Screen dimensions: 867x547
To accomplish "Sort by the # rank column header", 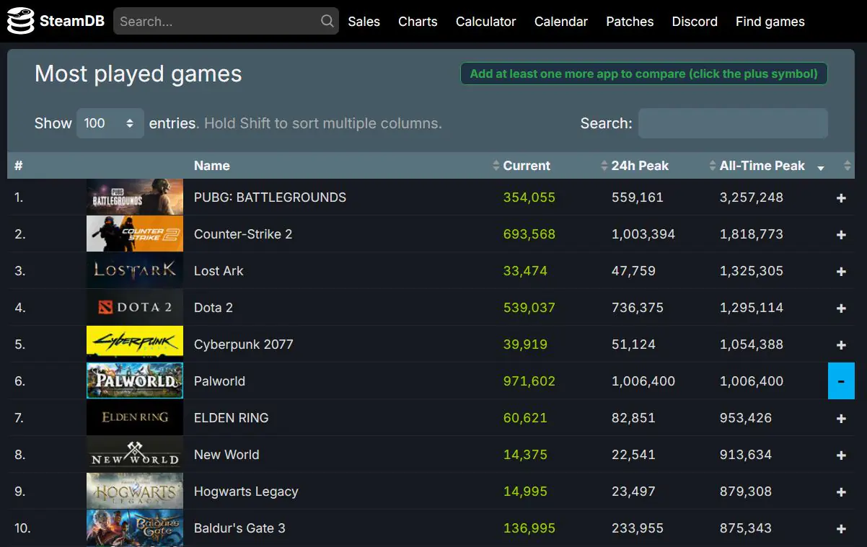I will [x=19, y=166].
